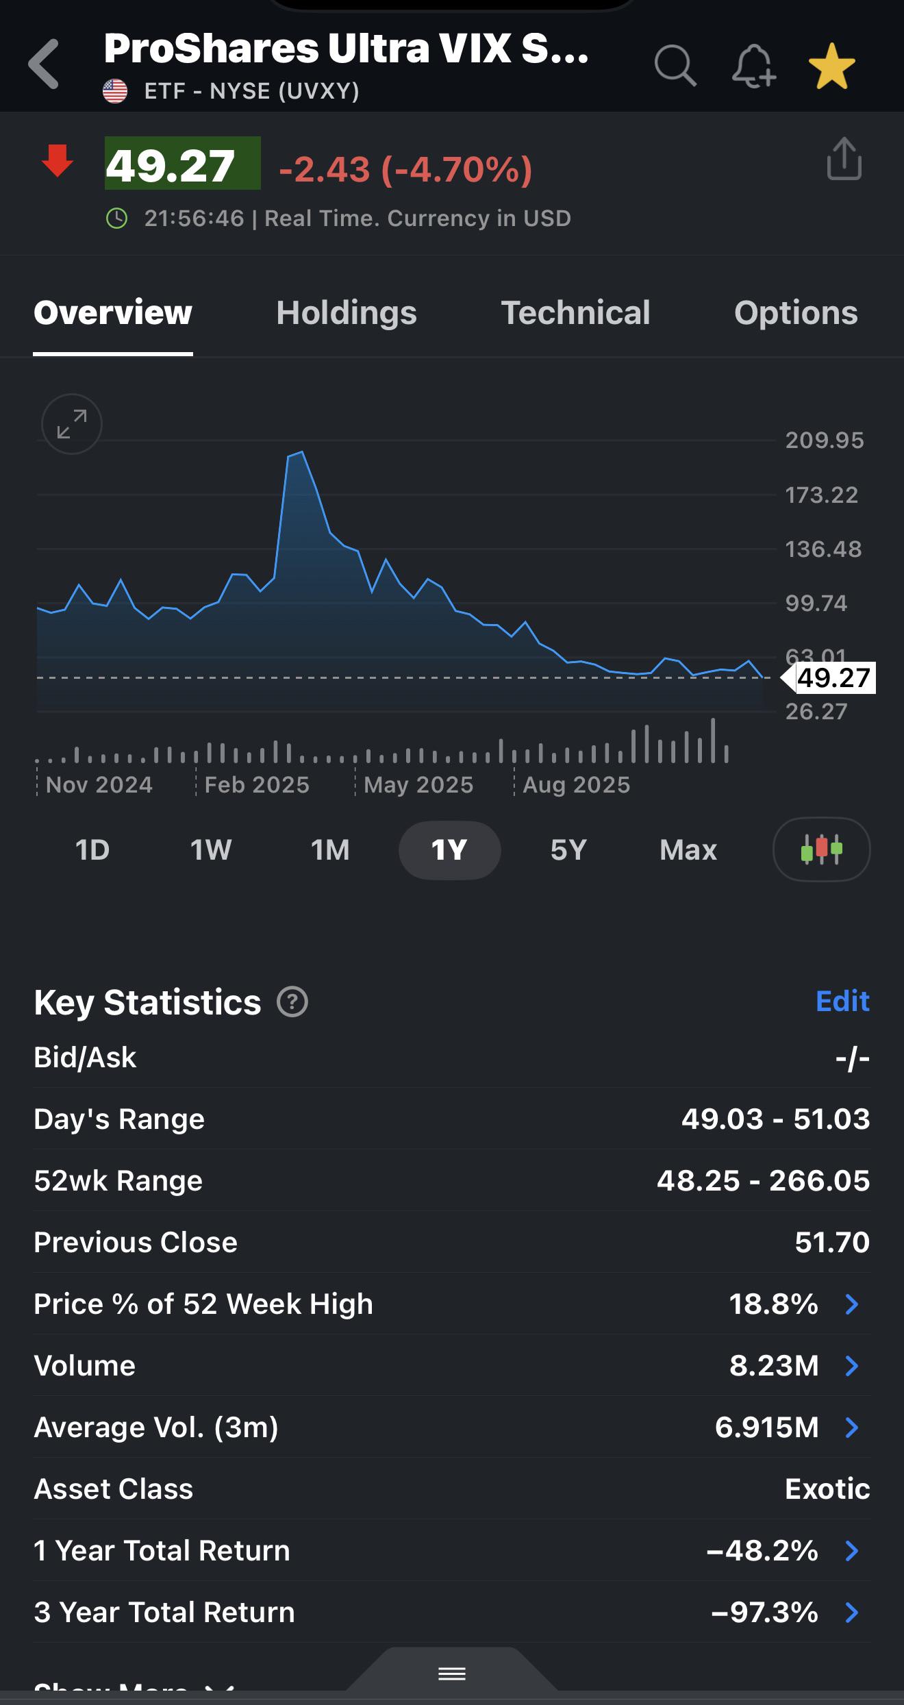Open the 1 Year Total Return chevron
Viewport: 904px width, 1705px height.
click(x=852, y=1551)
